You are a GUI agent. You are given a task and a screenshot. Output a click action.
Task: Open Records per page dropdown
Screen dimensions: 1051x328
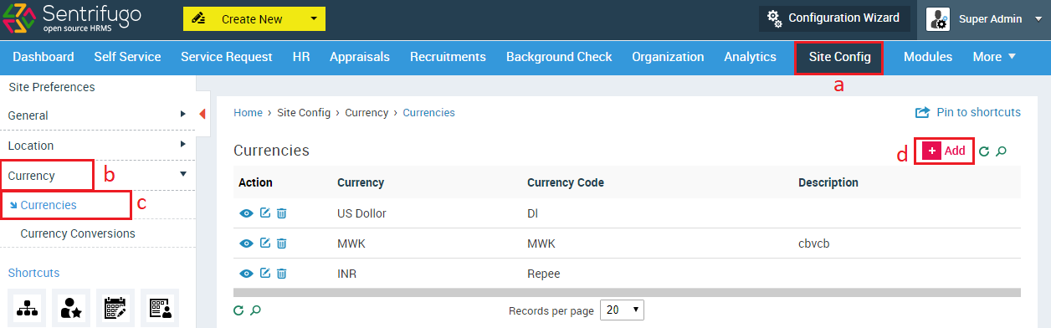point(623,310)
